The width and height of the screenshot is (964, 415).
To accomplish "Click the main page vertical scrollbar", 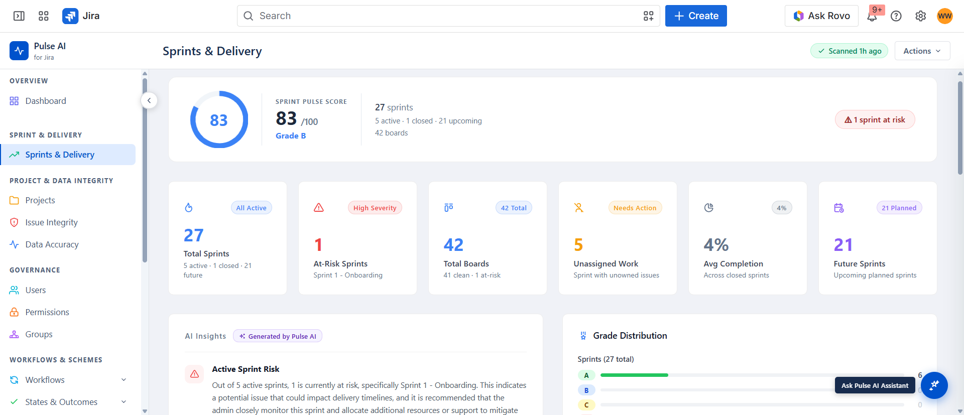I will pos(960,128).
